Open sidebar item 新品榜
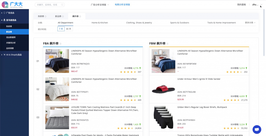266x136 pixels. (x=15, y=32)
